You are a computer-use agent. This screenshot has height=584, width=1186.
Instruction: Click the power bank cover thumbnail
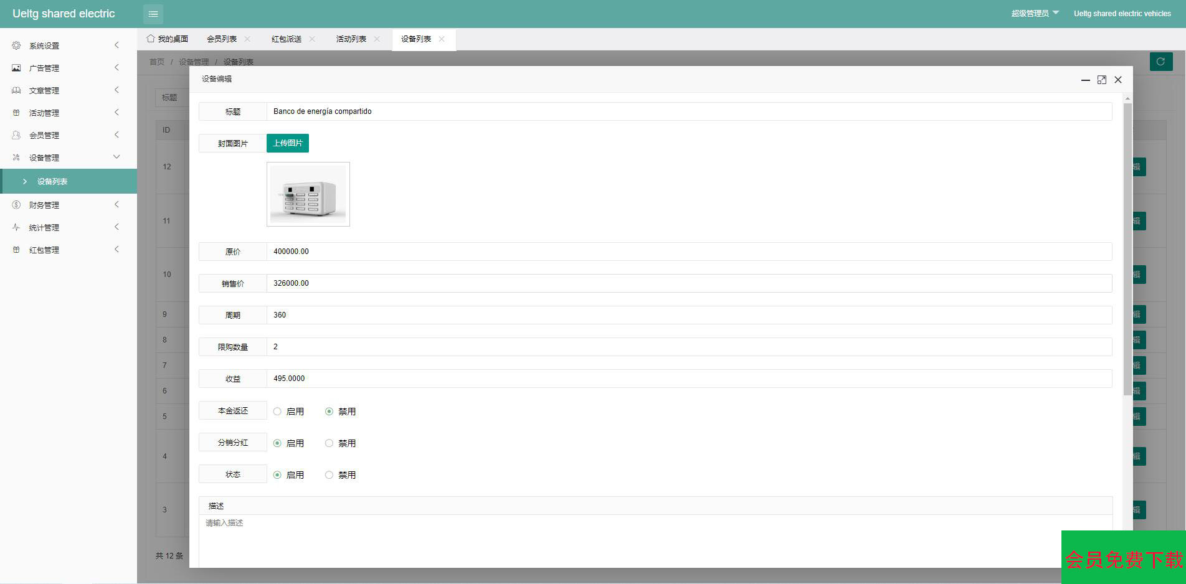pyautogui.click(x=308, y=194)
